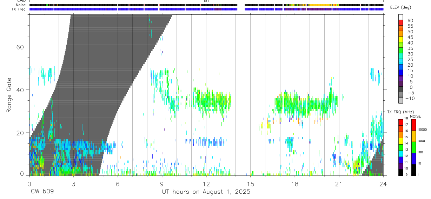Pick the blue segment of NOISE bar
The image size is (431, 199).
tap(413, 159)
